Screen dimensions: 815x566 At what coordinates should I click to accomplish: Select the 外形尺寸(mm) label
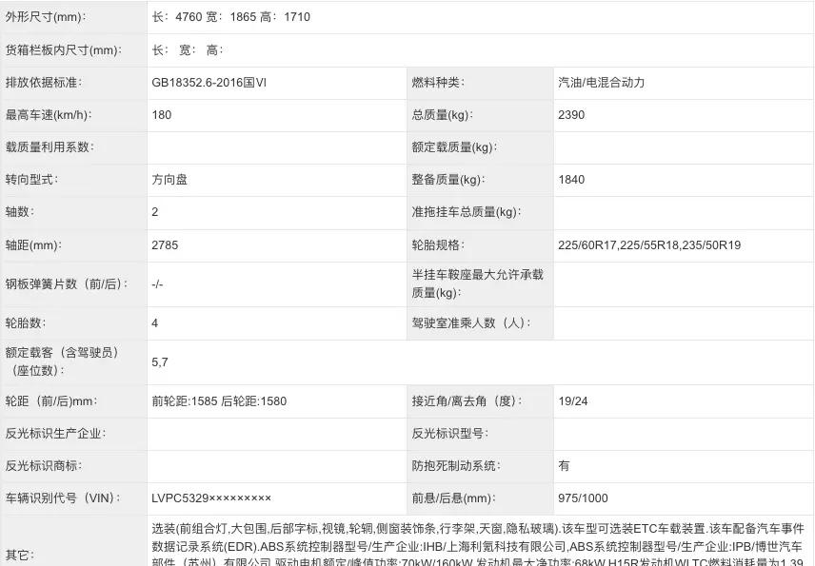(46, 17)
